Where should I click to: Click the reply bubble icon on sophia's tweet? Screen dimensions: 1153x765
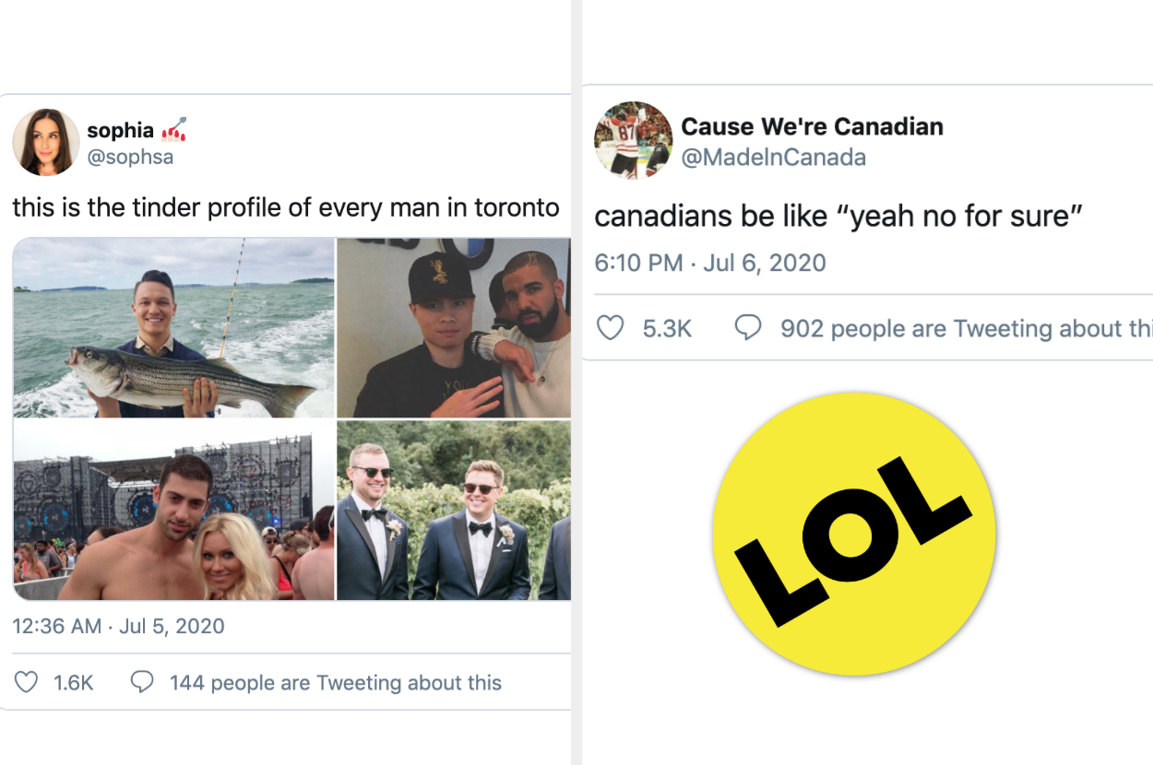point(141,682)
